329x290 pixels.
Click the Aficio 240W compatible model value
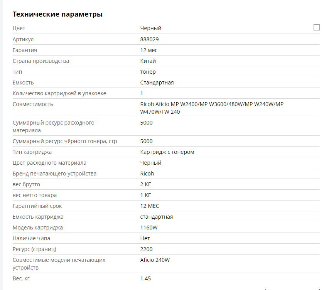(x=155, y=260)
